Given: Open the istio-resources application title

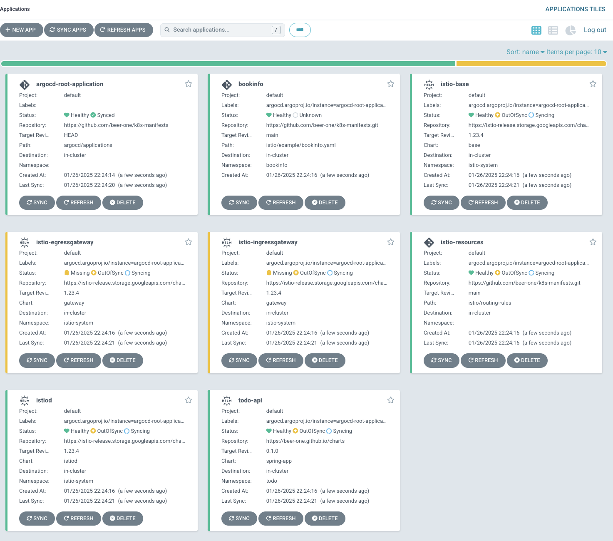Looking at the screenshot, I should point(462,242).
